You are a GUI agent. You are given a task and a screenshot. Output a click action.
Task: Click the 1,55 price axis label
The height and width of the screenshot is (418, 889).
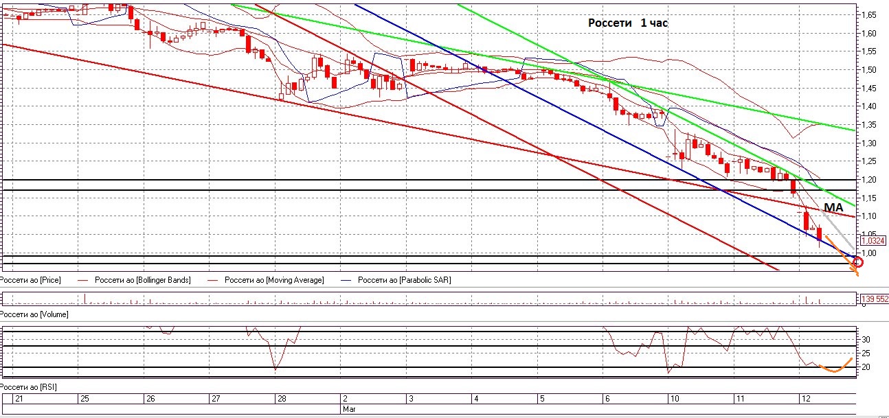(868, 51)
